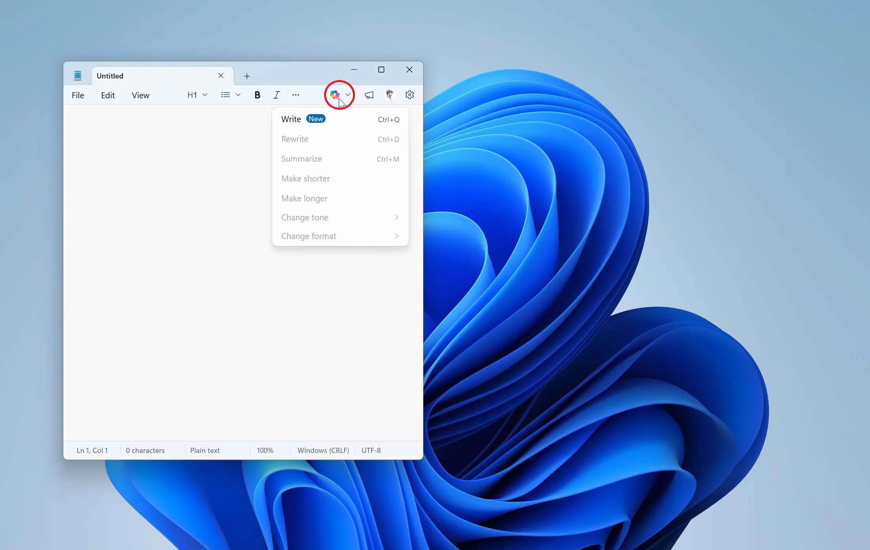Open the File menu
870x550 pixels.
click(78, 95)
